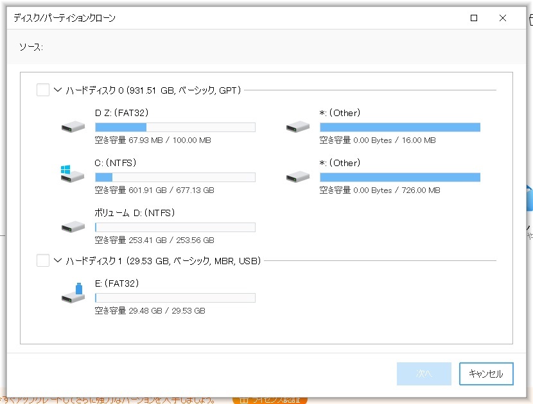The height and width of the screenshot is (404, 533).
Task: Check the Hard Disk 1 USB checkbox
Action: point(43,260)
